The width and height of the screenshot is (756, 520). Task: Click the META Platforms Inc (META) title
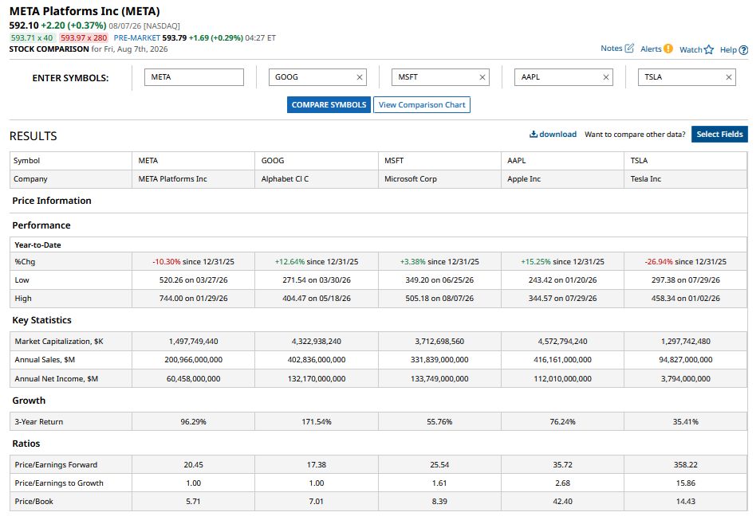click(85, 11)
